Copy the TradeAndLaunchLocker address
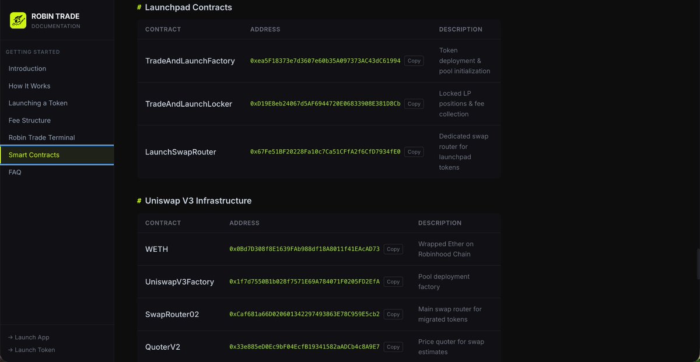This screenshot has height=362, width=700. tap(414, 104)
